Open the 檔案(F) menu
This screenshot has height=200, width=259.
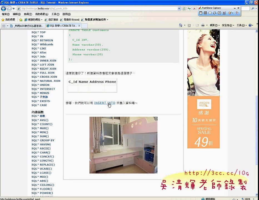[6, 14]
